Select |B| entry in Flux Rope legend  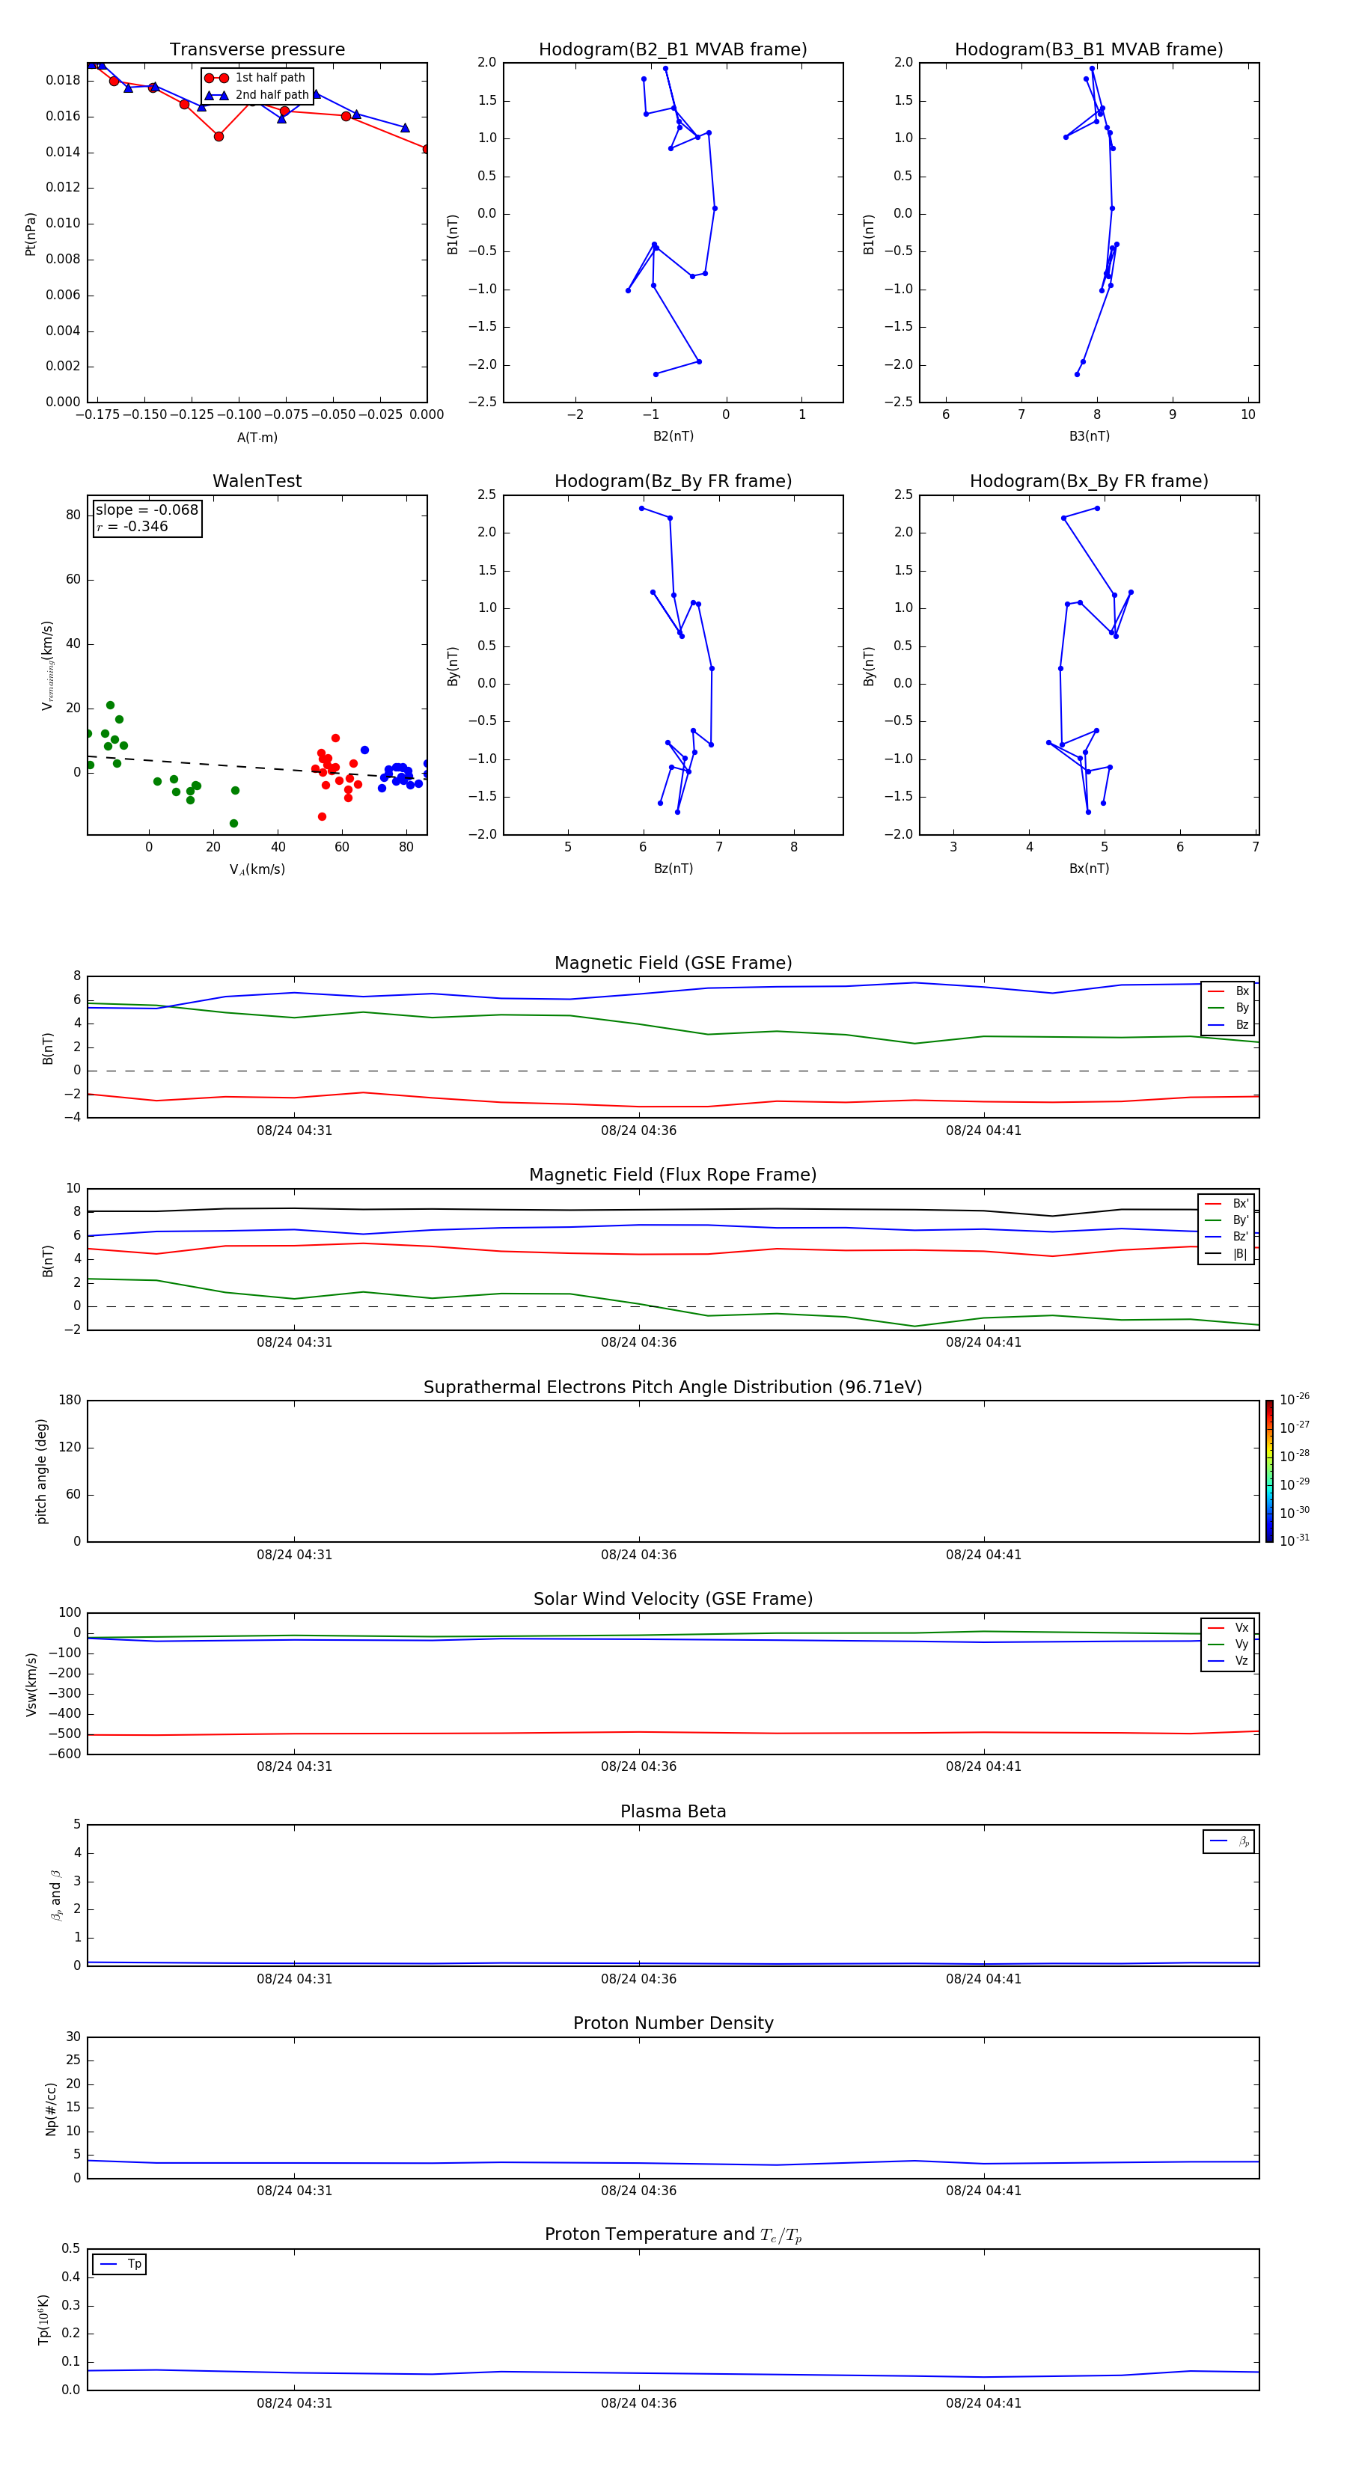[1227, 1254]
